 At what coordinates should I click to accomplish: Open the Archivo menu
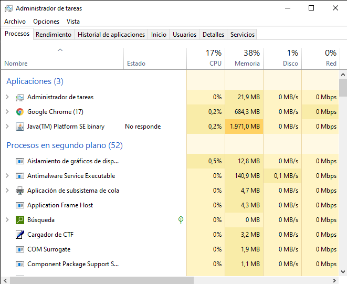(15, 22)
